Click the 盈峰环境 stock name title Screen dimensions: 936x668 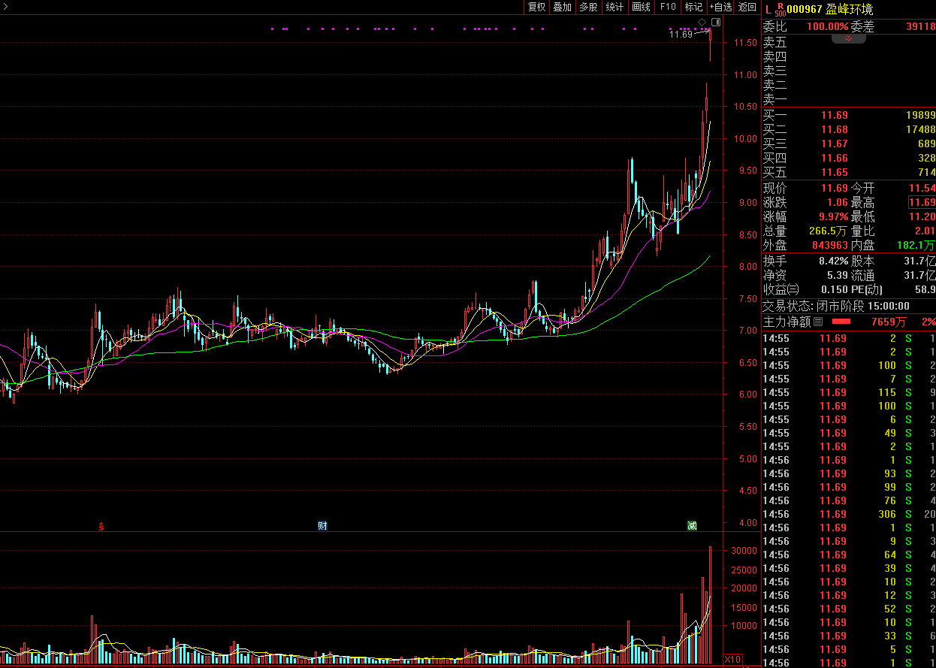point(850,9)
